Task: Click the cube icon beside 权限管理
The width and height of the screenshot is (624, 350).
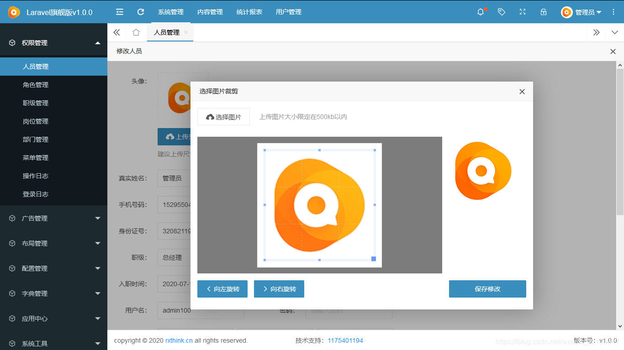Action: click(x=12, y=43)
